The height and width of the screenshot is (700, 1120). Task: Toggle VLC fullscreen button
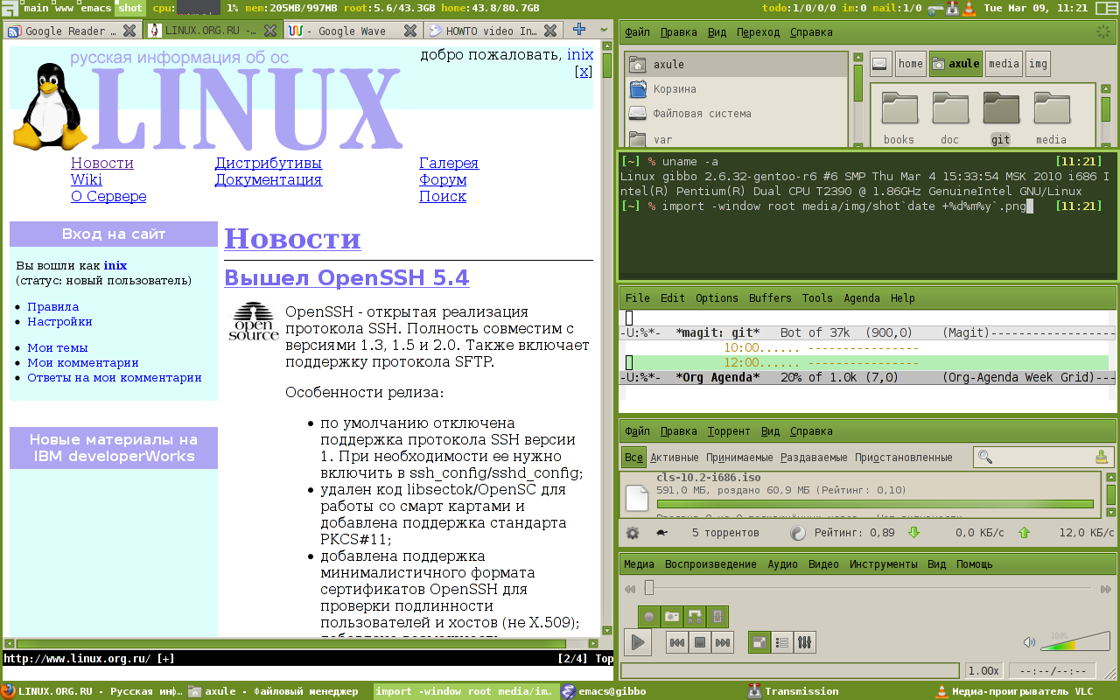759,643
